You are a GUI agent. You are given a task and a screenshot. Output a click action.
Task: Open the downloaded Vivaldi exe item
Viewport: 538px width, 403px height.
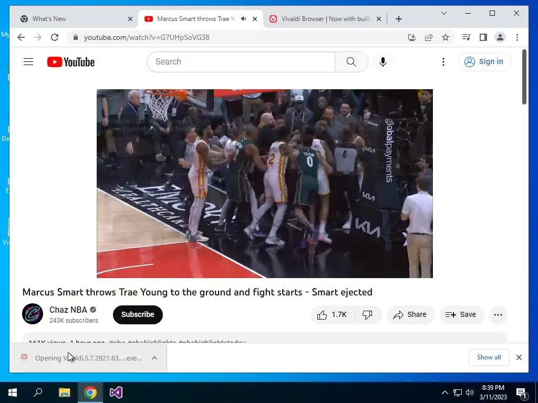coord(81,358)
